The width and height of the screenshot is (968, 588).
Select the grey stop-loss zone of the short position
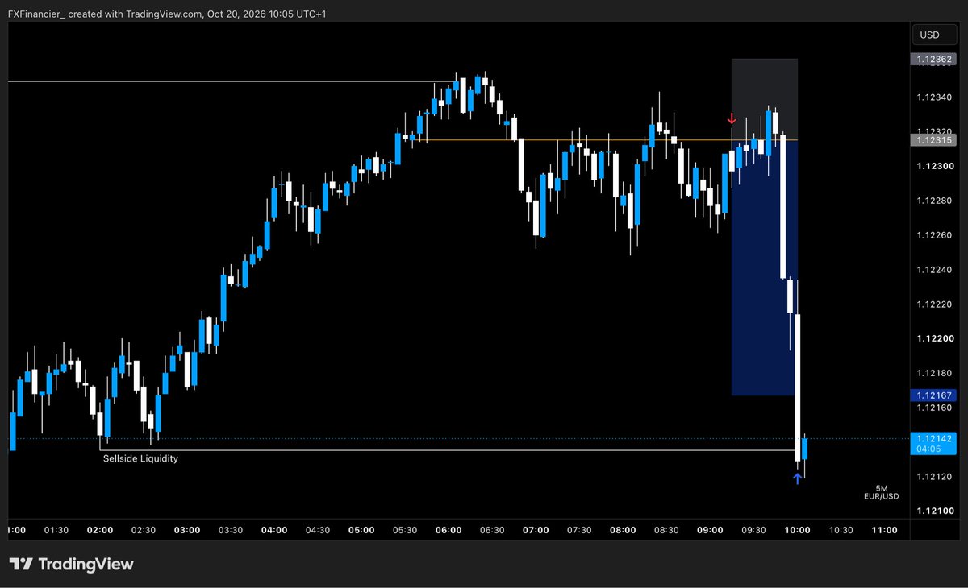click(x=764, y=99)
